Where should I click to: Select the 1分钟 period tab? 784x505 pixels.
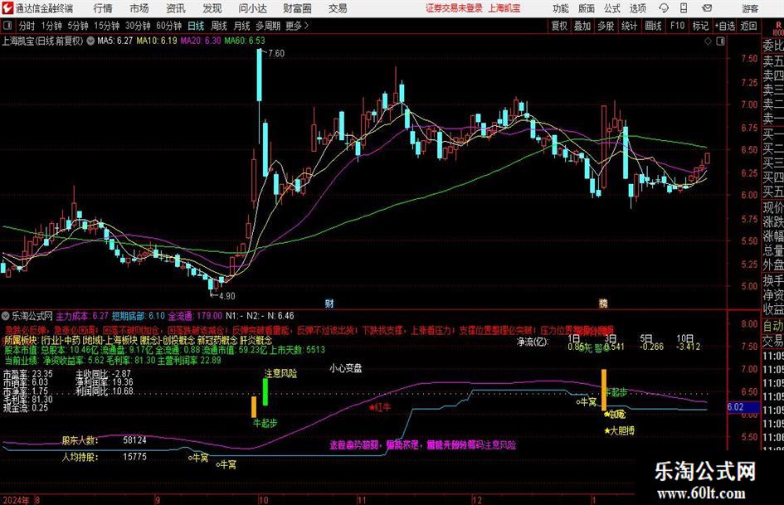click(x=51, y=26)
